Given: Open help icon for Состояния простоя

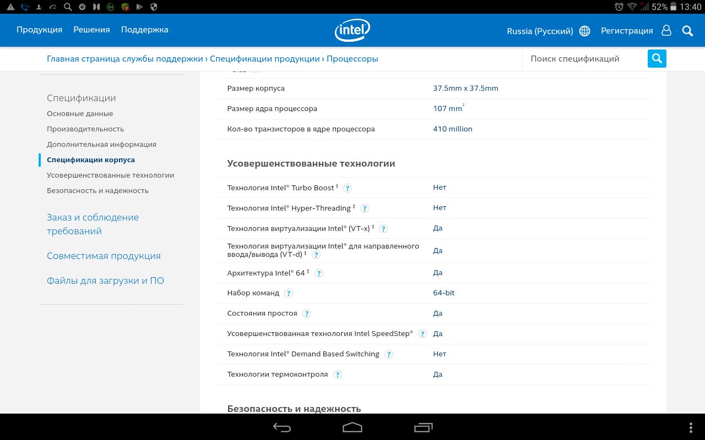Looking at the screenshot, I should point(307,313).
